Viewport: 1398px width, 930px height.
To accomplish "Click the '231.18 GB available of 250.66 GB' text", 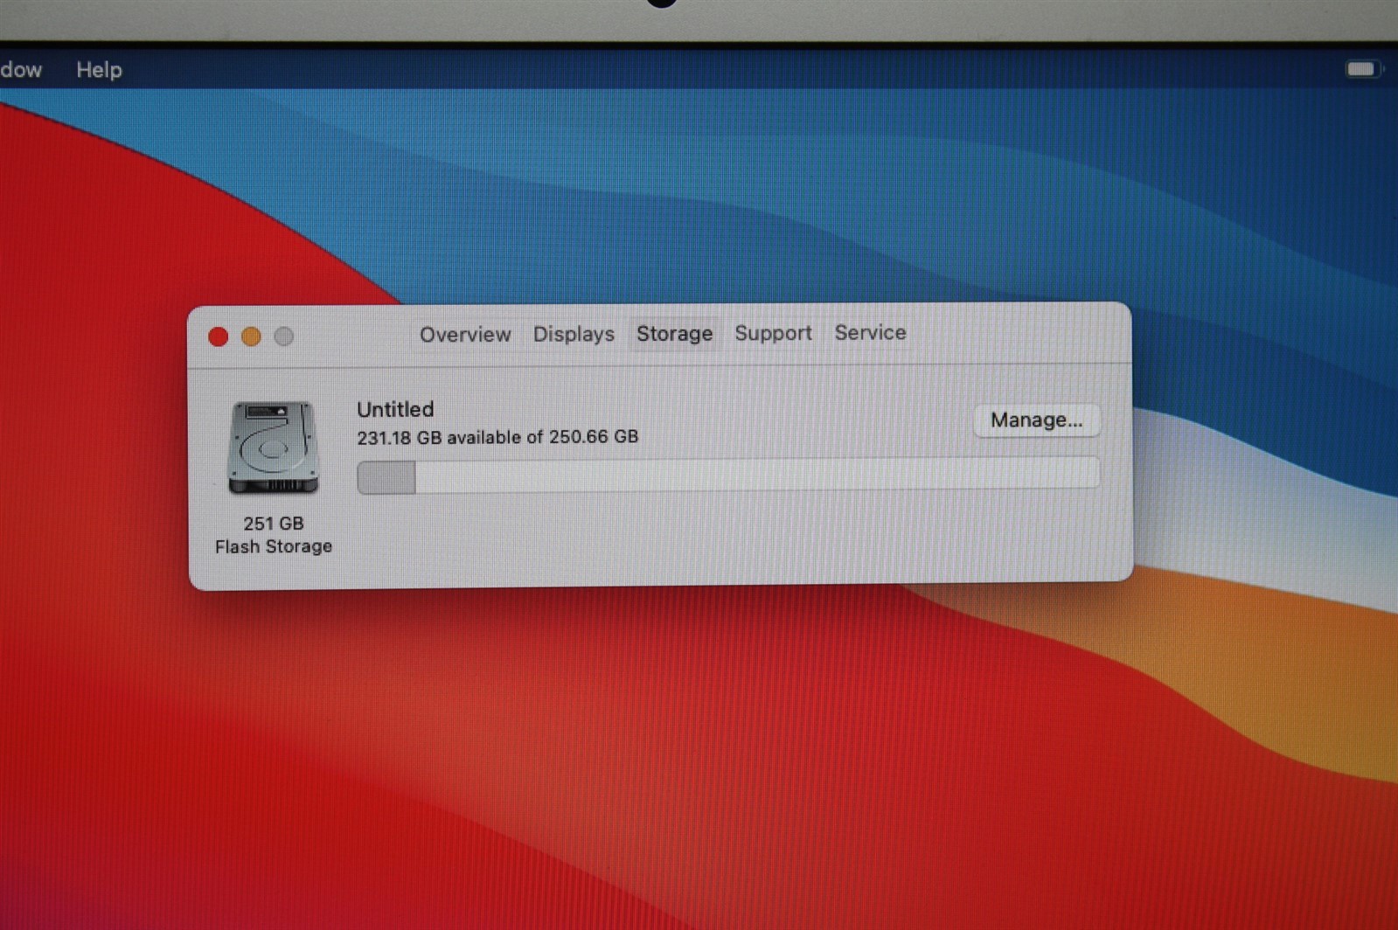I will pos(497,436).
